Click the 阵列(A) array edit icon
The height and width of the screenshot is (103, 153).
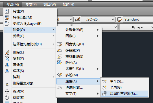pyautogui.click(x=60, y=63)
